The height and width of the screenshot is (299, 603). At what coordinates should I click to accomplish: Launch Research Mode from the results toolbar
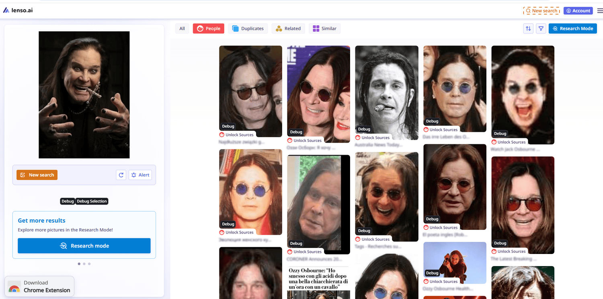click(573, 29)
